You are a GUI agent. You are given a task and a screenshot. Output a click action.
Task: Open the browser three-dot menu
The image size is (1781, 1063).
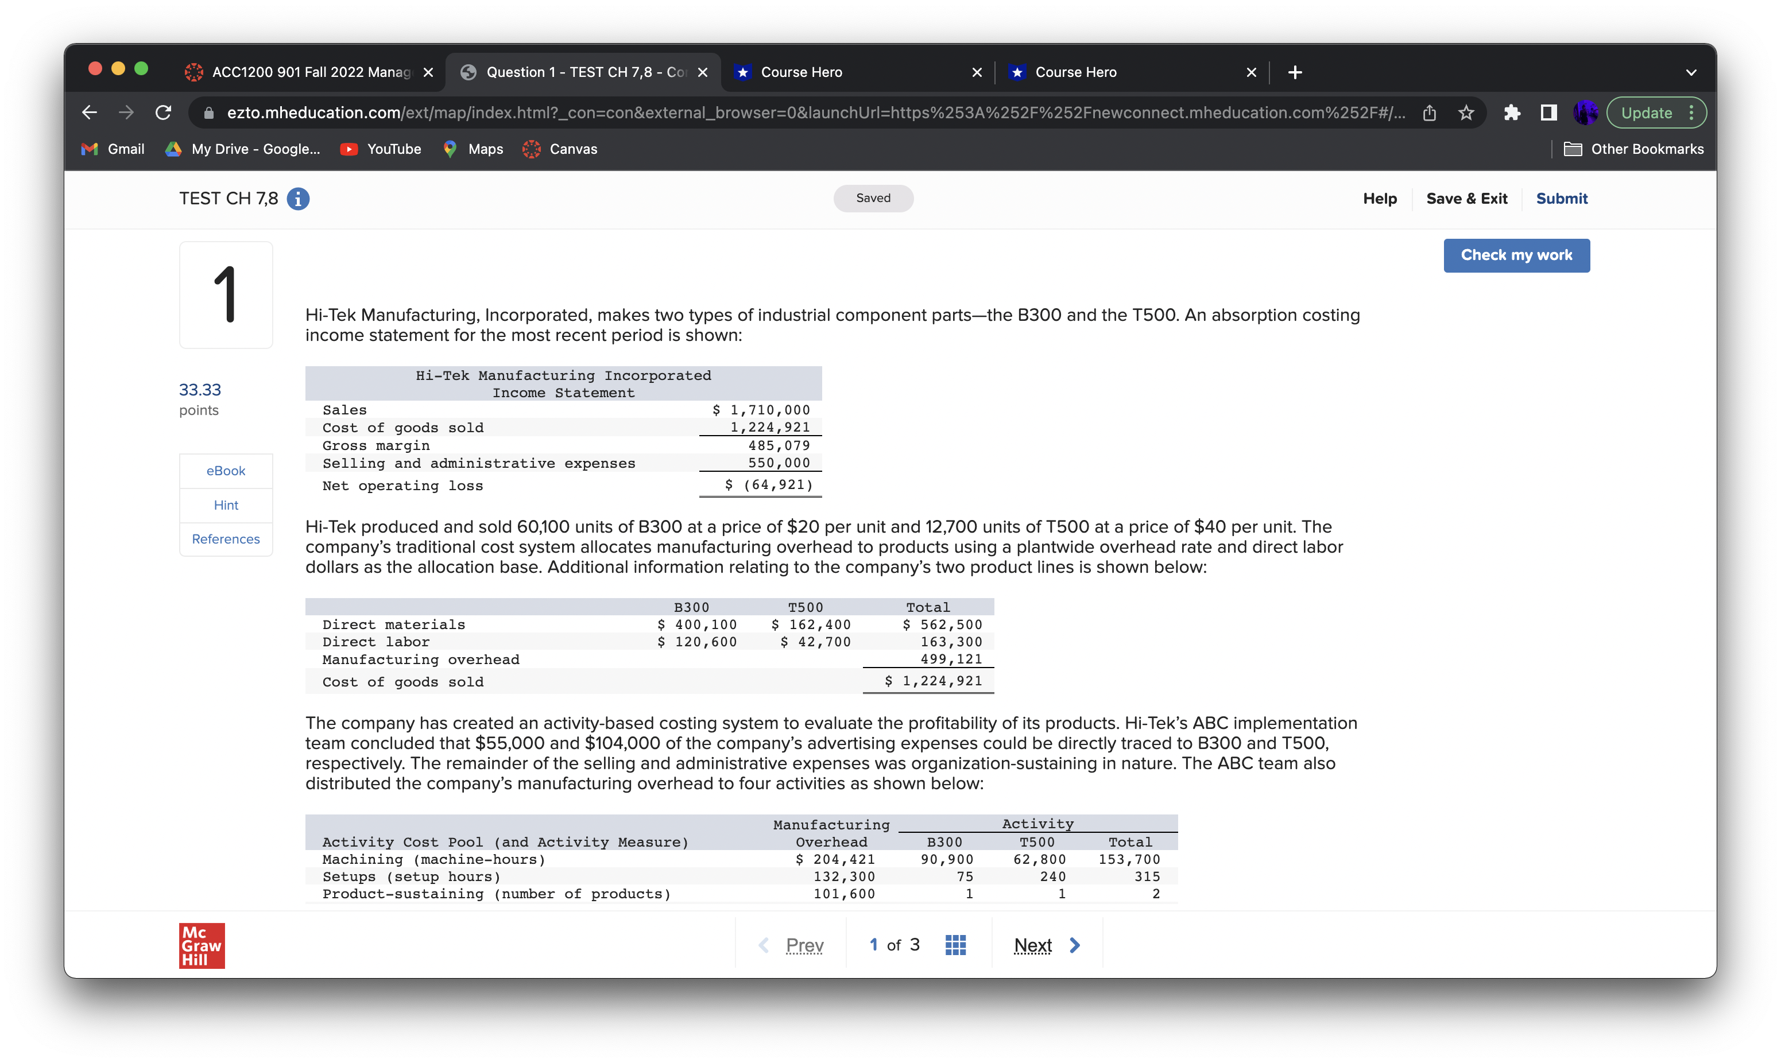click(1693, 112)
